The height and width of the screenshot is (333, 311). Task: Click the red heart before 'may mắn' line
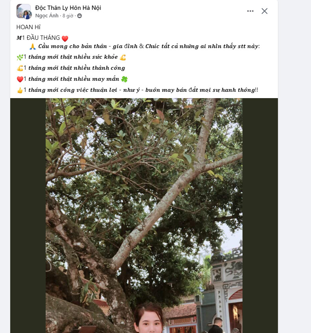[20, 79]
